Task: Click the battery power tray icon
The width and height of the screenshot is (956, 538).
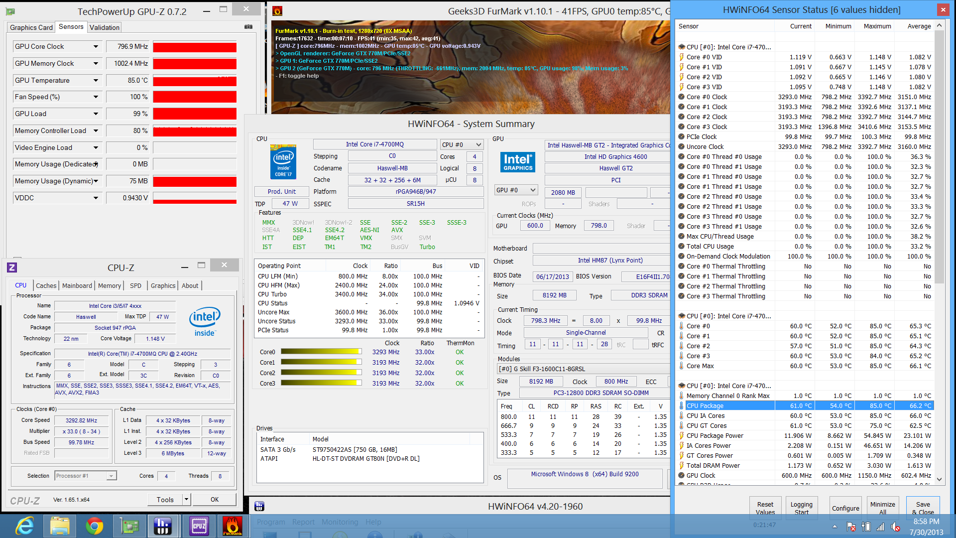Action: click(866, 527)
